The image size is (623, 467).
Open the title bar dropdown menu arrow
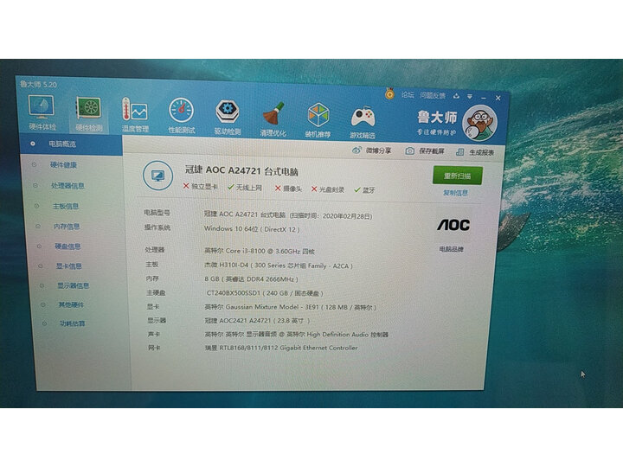[470, 97]
